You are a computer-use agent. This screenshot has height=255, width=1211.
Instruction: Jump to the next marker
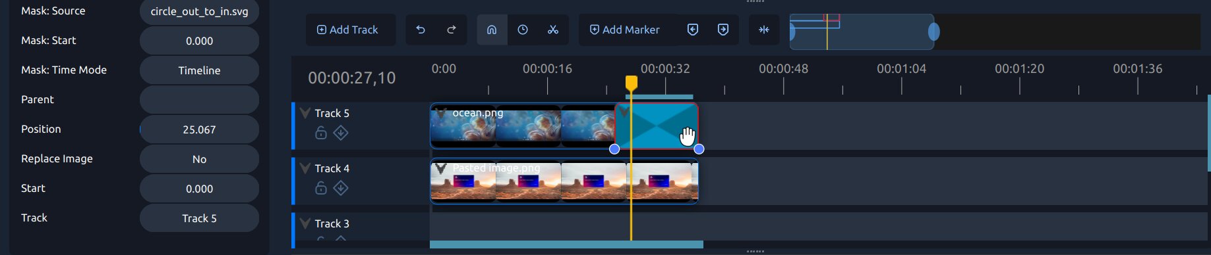[723, 30]
